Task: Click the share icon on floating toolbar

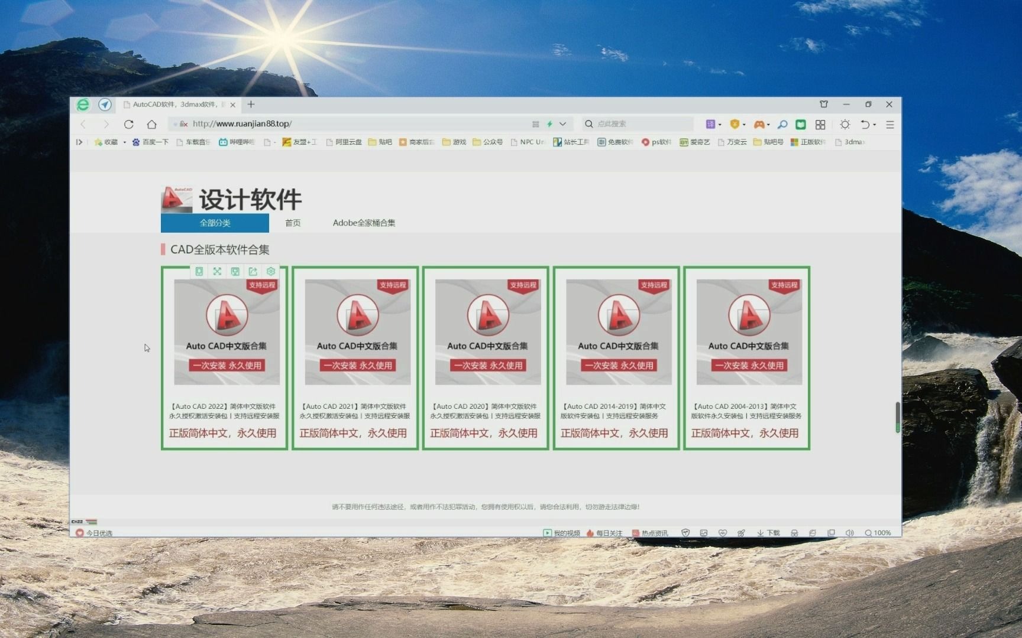Action: [253, 271]
